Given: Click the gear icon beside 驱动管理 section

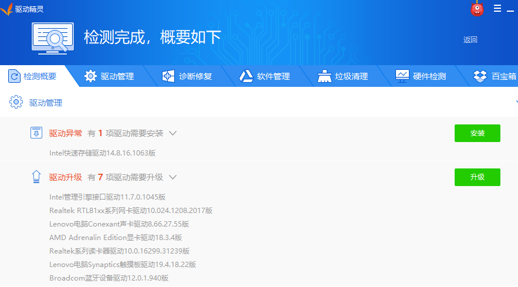Looking at the screenshot, I should pos(16,103).
